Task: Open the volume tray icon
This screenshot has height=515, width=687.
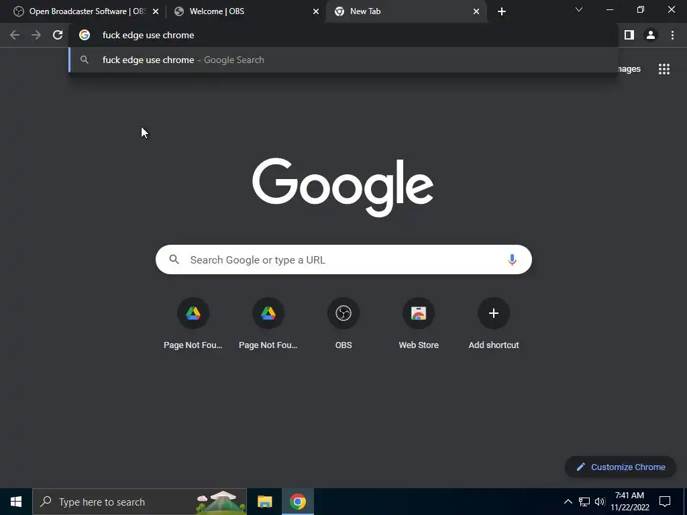Action: pyautogui.click(x=600, y=502)
